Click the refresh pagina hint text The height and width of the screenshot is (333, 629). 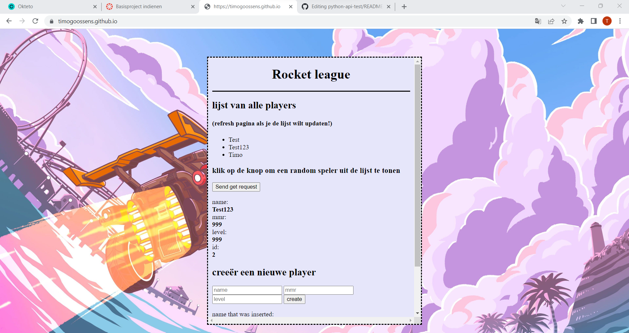[272, 123]
